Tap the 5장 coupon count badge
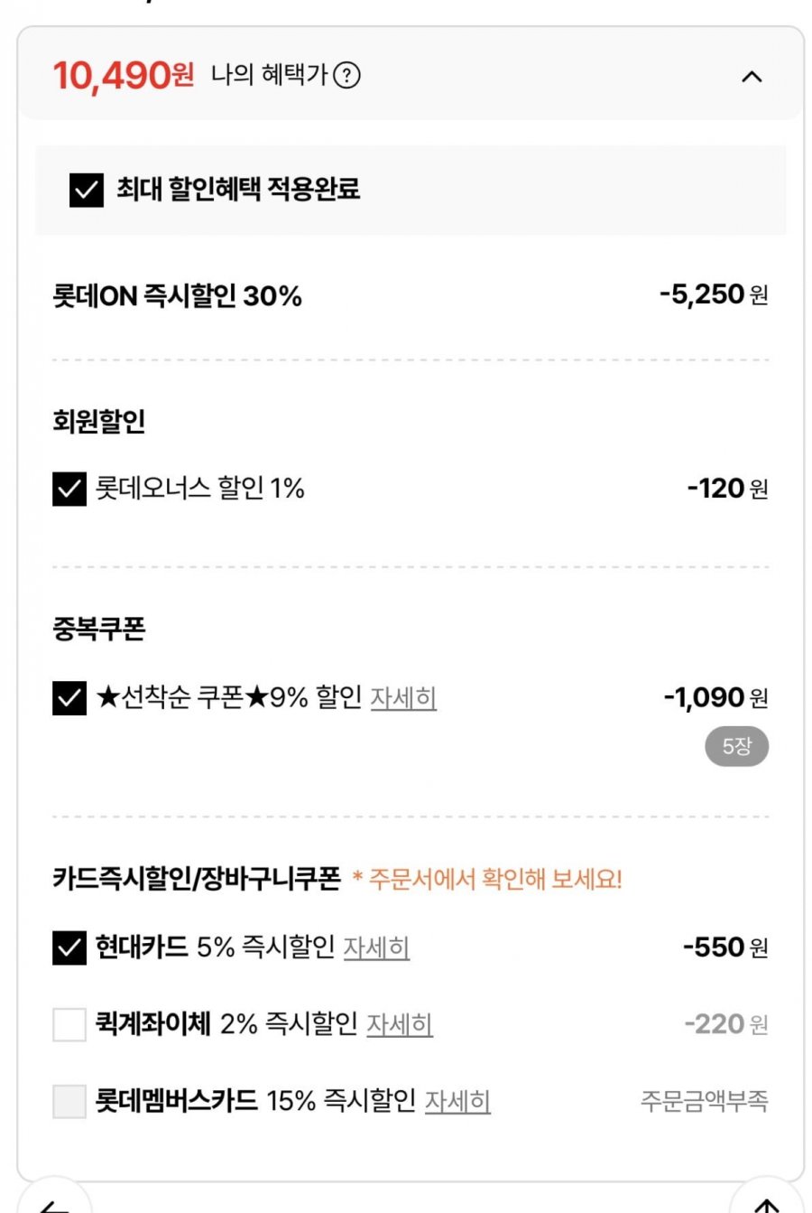This screenshot has width=812, height=1213. (x=736, y=747)
